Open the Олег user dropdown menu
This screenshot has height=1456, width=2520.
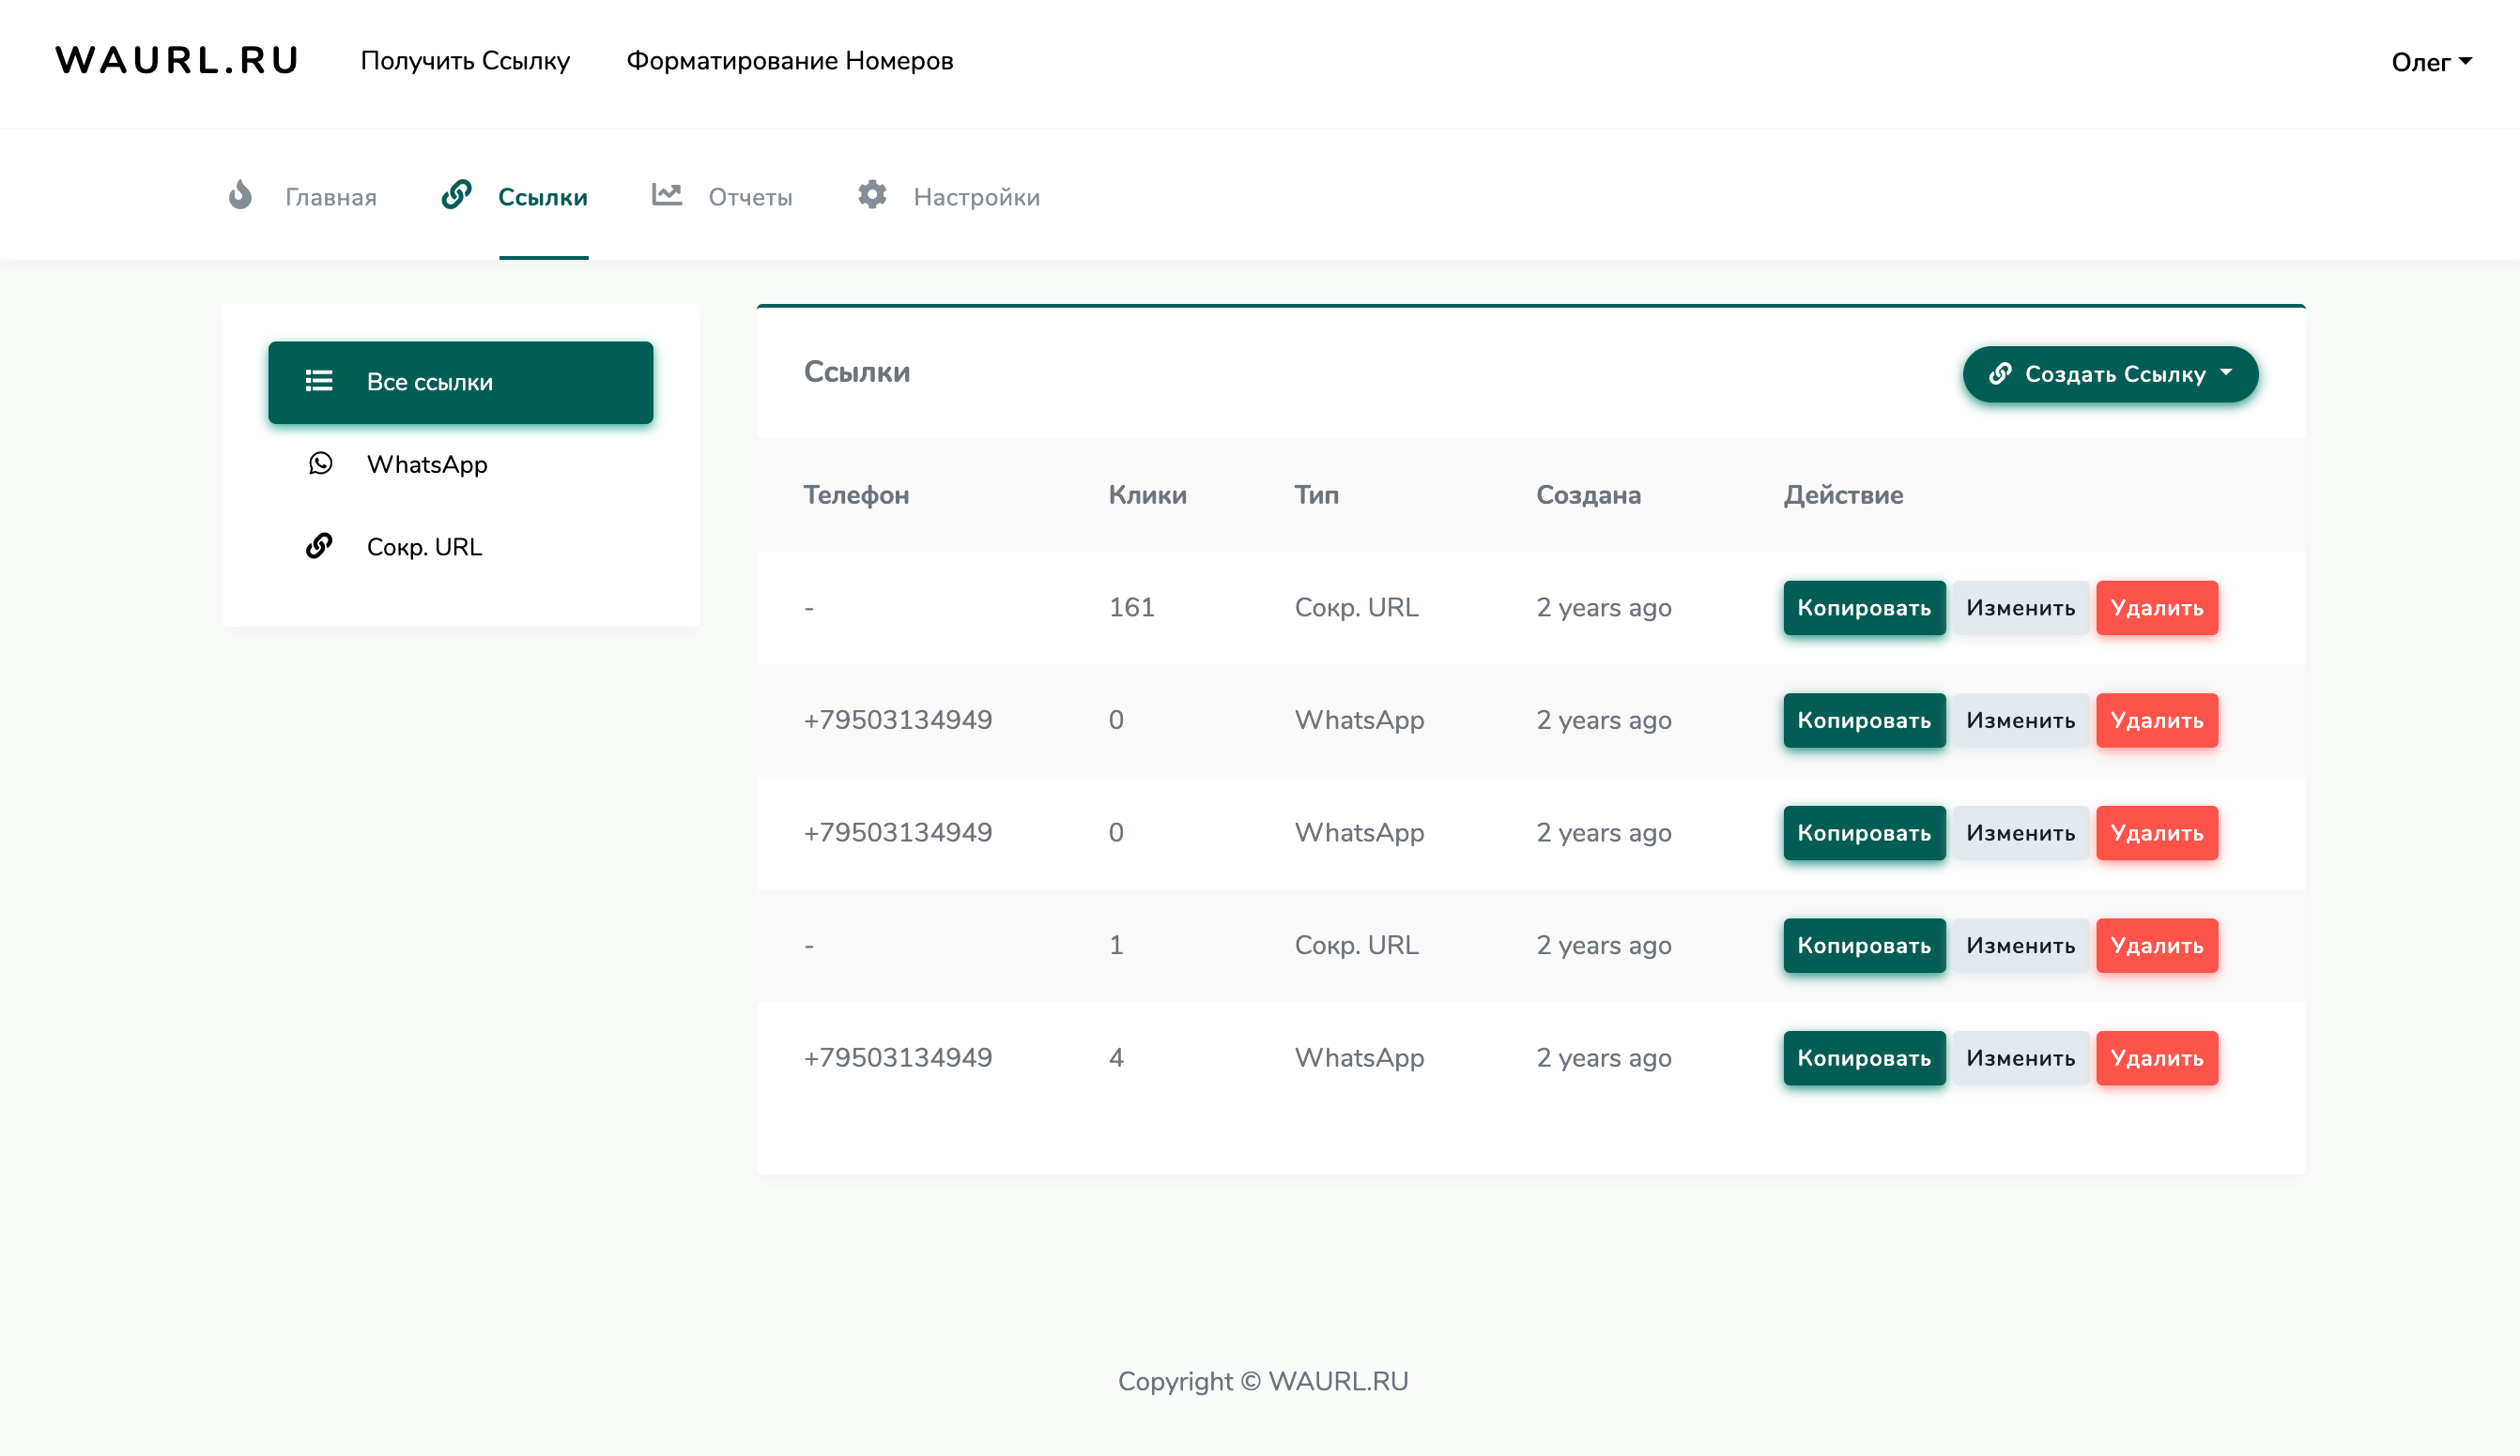tap(2431, 62)
